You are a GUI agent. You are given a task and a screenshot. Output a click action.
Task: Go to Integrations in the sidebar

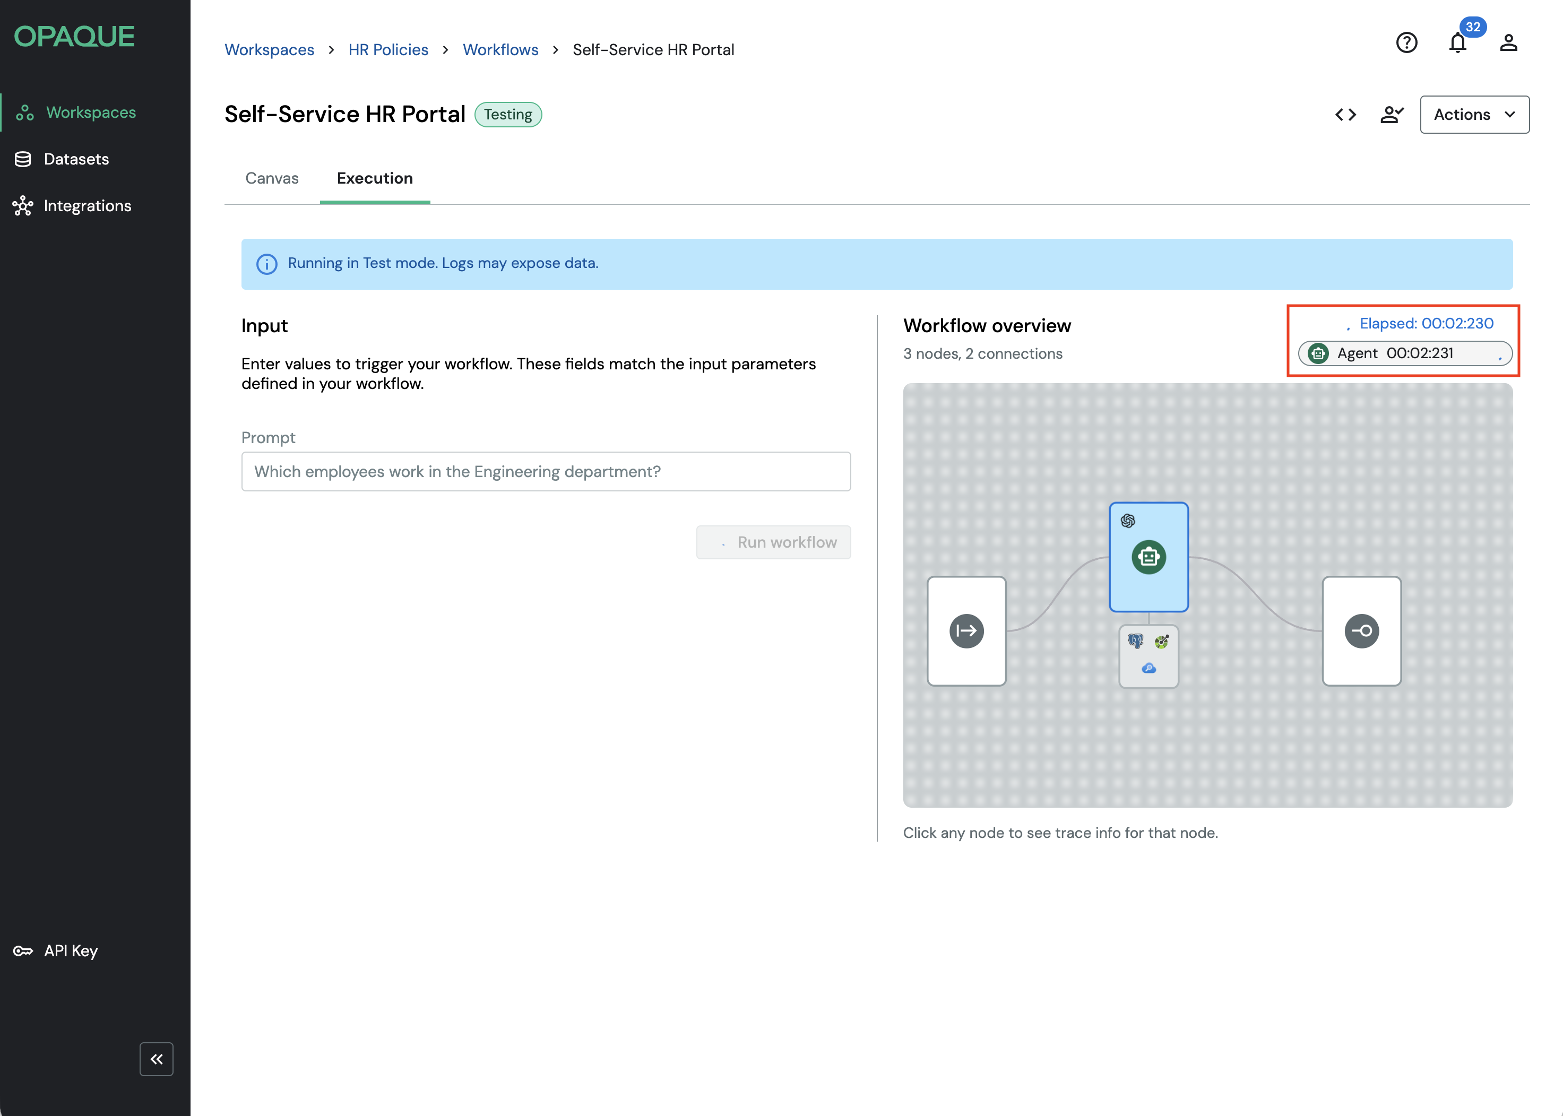click(87, 205)
